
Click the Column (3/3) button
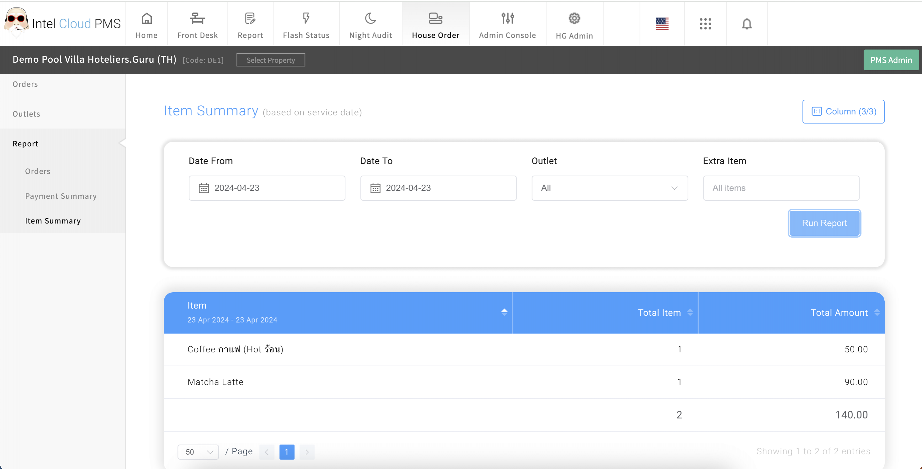(843, 112)
